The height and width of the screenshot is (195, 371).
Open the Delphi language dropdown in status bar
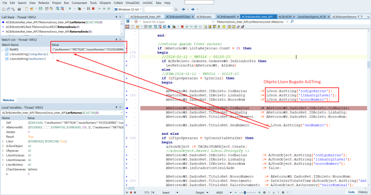coord(207,193)
